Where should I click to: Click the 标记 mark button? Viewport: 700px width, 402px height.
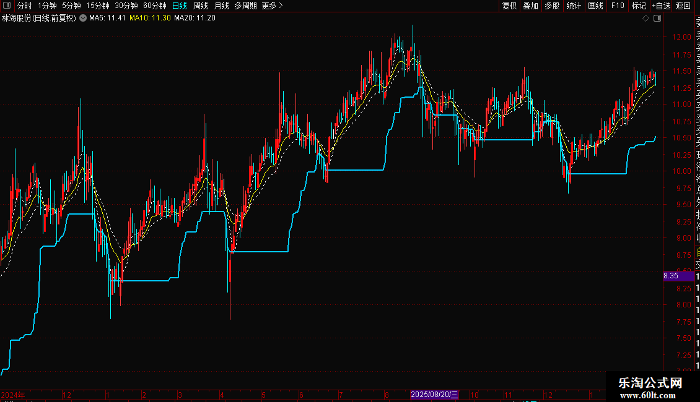pyautogui.click(x=639, y=6)
